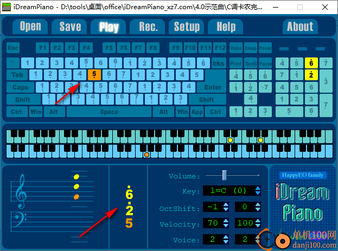Click the Space bar virtual key

pos(109,112)
